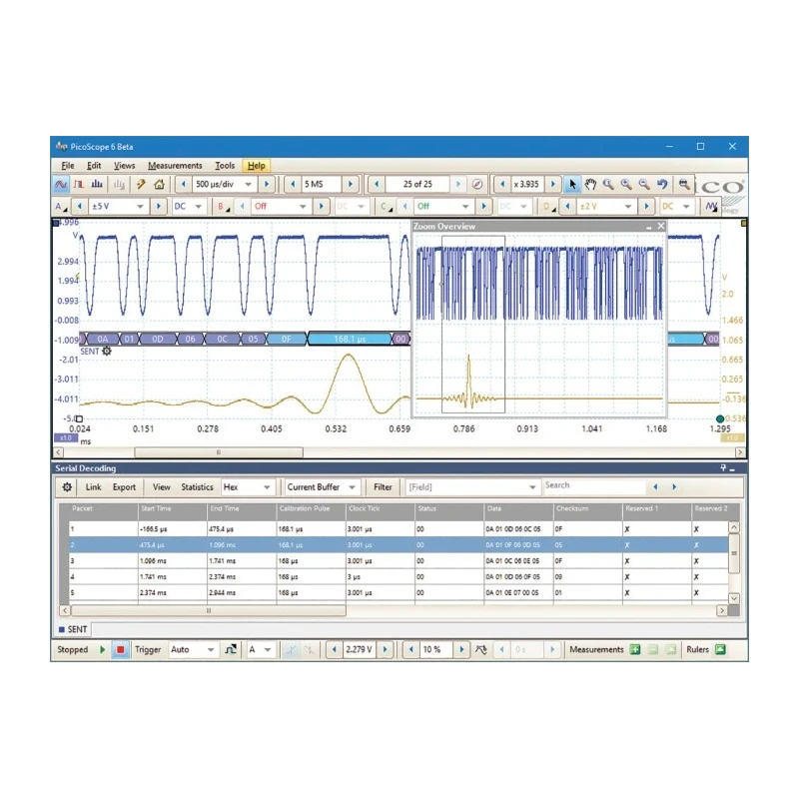Switch to Spectrum mode icon
799x799 pixels.
click(97, 185)
